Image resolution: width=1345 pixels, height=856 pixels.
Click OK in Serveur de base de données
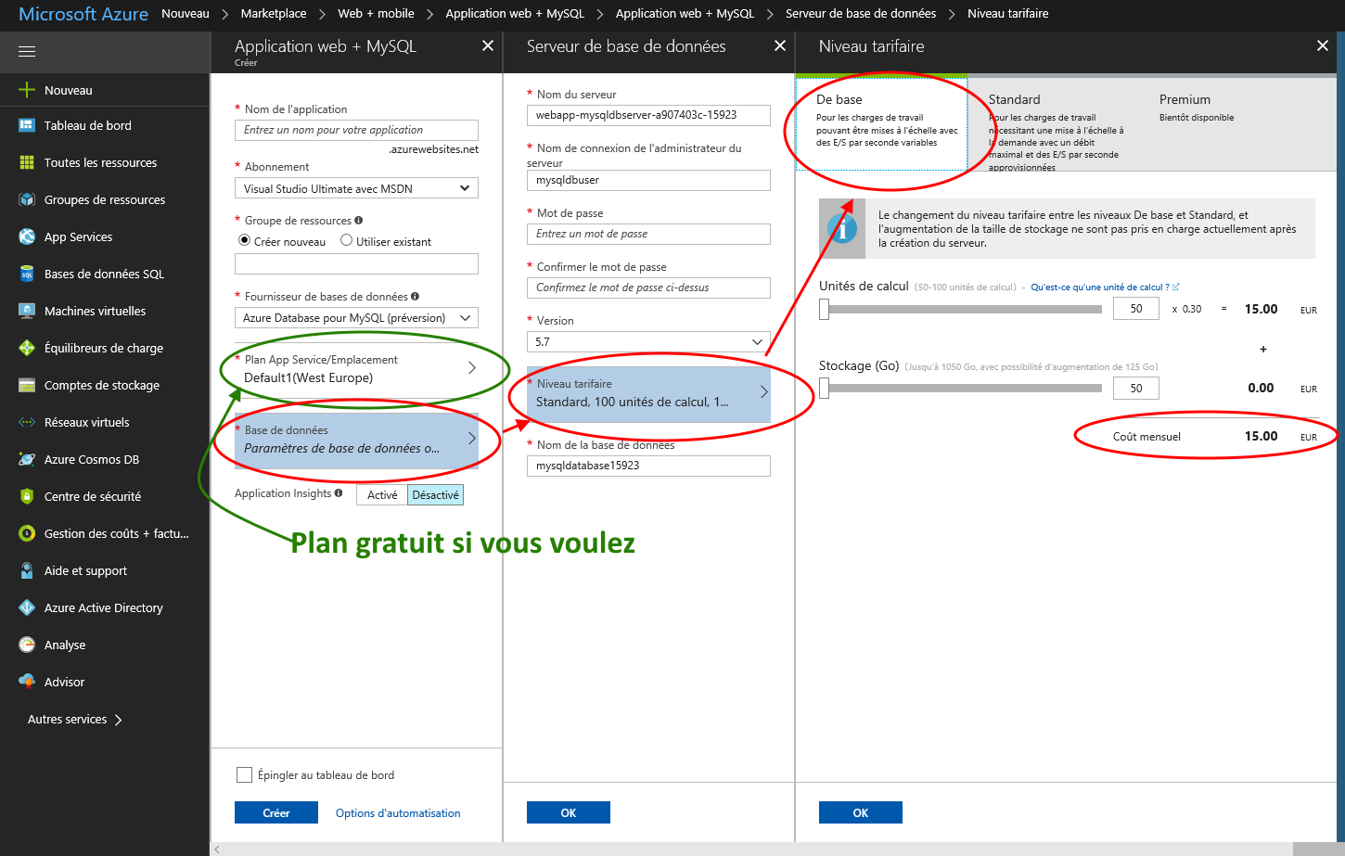[x=569, y=813]
